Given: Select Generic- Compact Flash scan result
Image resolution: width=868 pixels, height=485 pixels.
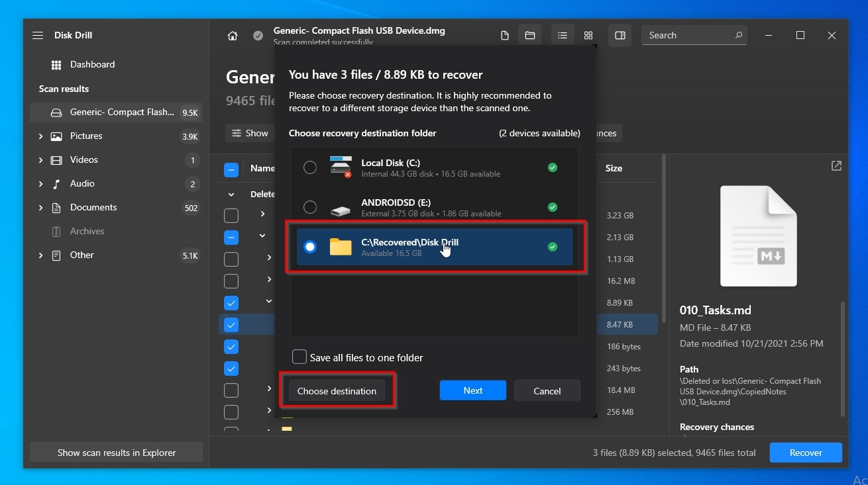Looking at the screenshot, I should point(116,112).
